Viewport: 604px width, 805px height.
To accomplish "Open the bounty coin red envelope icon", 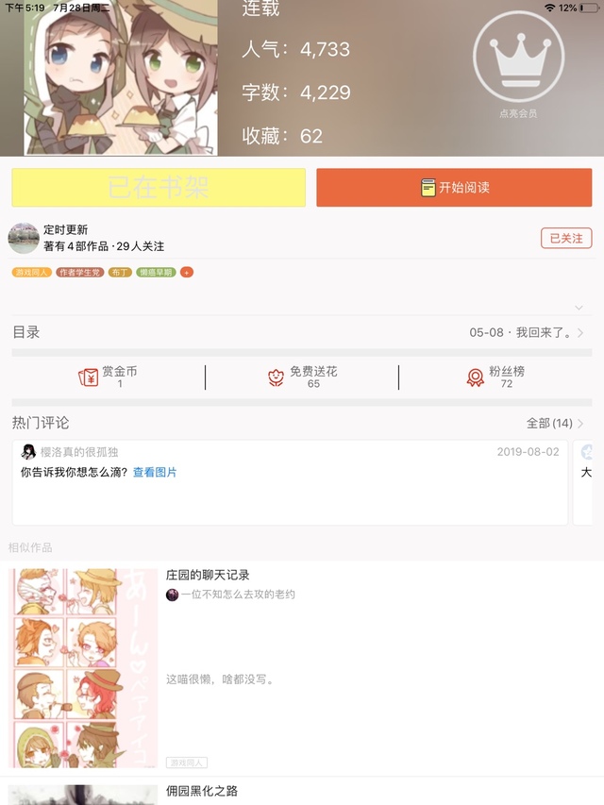I will (88, 377).
